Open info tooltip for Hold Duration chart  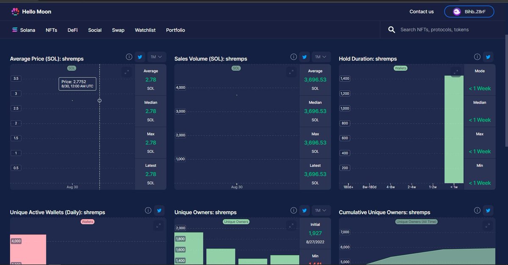pyautogui.click(x=477, y=57)
